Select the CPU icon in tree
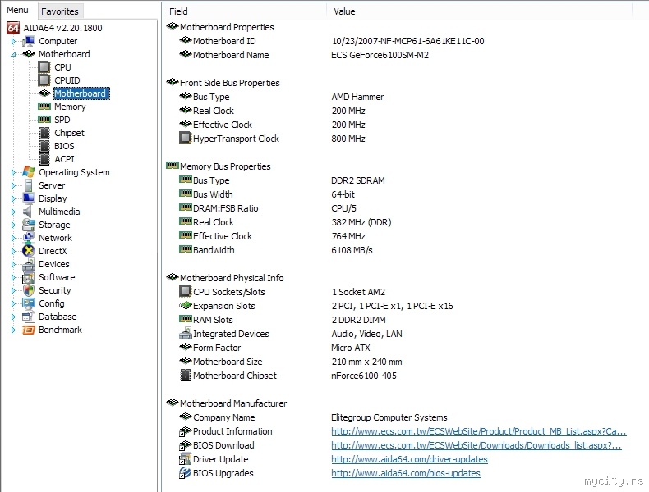Screen dimensions: 649x492 tap(44, 67)
